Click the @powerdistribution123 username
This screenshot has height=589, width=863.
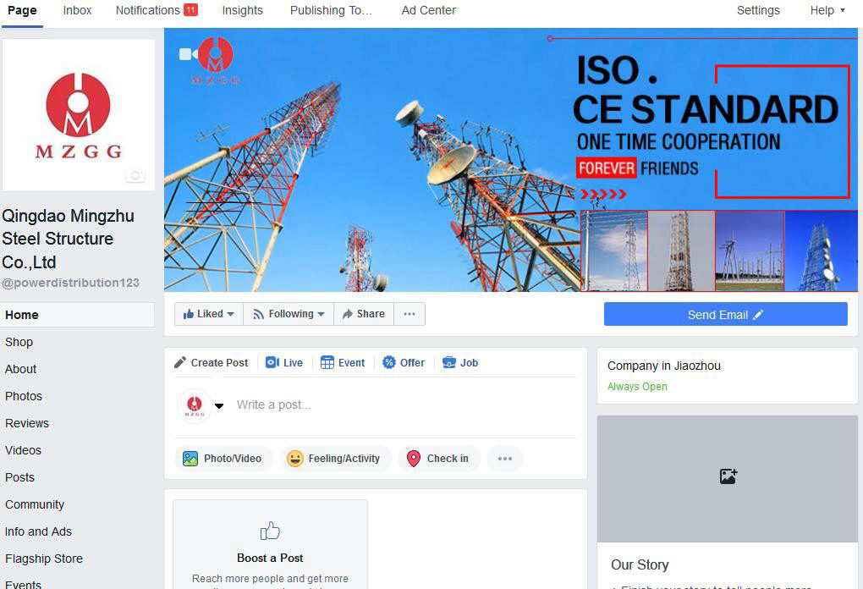(70, 283)
